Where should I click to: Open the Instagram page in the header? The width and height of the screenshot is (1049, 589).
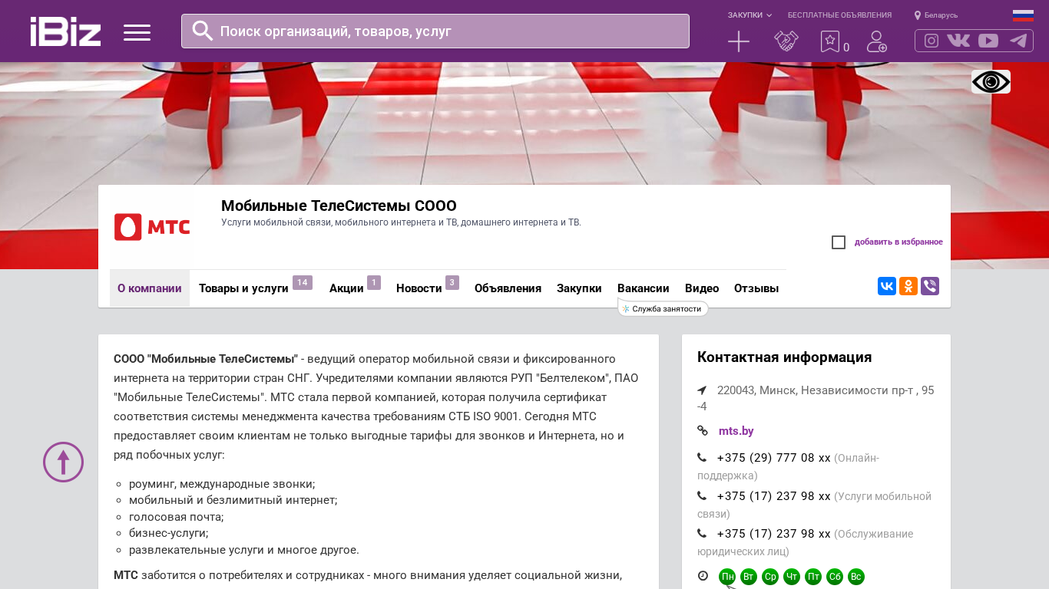932,41
